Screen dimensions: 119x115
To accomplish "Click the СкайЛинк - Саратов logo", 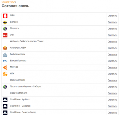I will coord(5,106).
